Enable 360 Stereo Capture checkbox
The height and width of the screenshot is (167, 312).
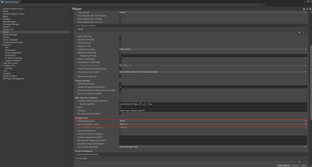click(120, 76)
